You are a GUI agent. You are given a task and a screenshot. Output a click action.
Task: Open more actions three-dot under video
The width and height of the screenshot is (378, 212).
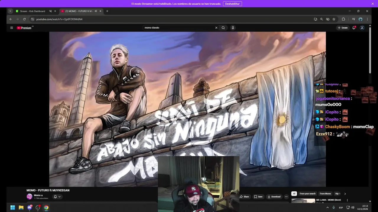click(x=286, y=197)
